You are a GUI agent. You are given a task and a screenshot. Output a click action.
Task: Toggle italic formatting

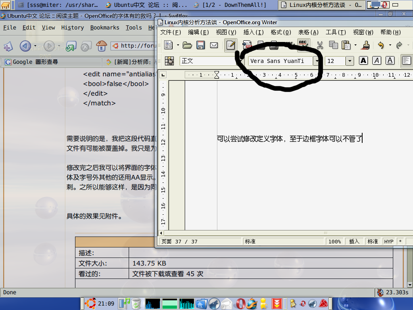tap(377, 61)
